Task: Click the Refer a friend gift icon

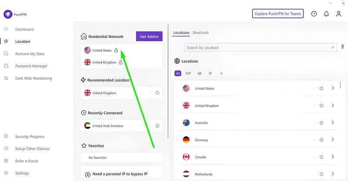Action: pyautogui.click(x=6, y=161)
